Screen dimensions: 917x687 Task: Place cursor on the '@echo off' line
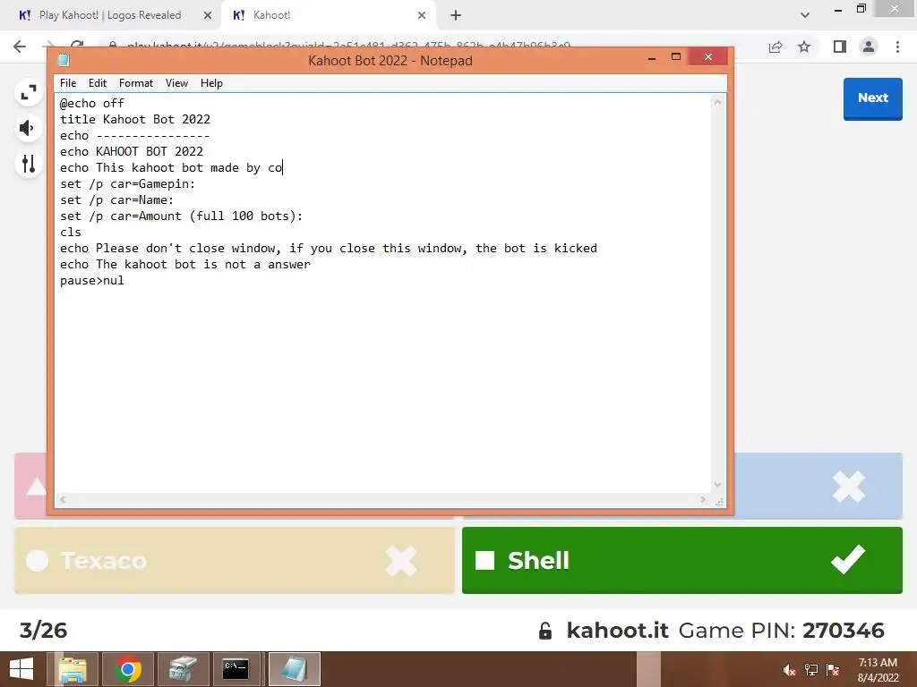92,104
